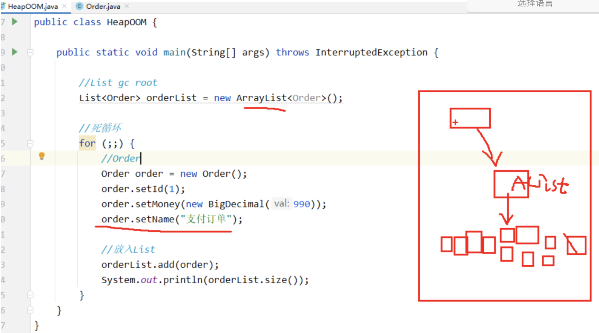Viewport: 599px width, 333px height.
Task: Run main method via gutter arrow
Action: [x=15, y=52]
